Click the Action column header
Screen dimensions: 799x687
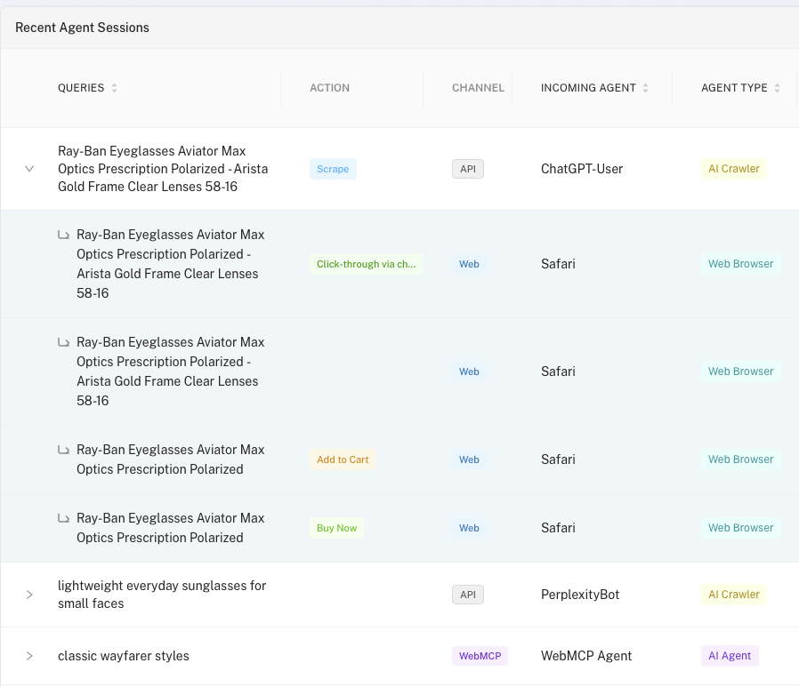[x=329, y=88]
